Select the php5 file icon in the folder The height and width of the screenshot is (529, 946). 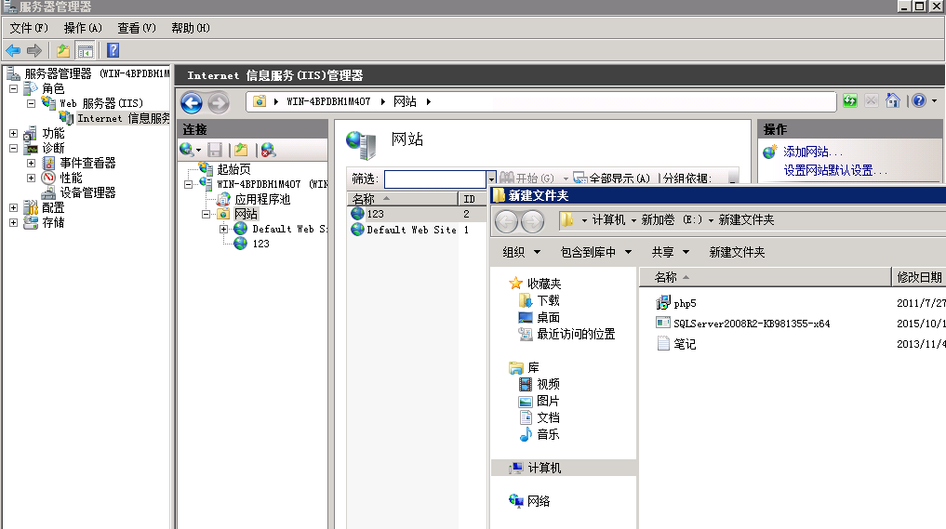pyautogui.click(x=663, y=302)
